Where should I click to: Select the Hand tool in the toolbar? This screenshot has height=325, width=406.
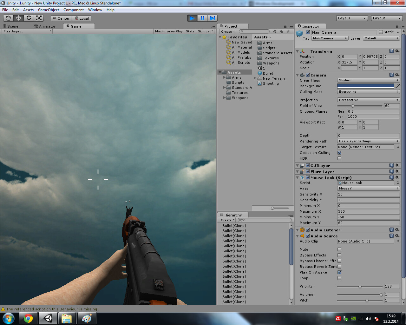tap(8, 18)
